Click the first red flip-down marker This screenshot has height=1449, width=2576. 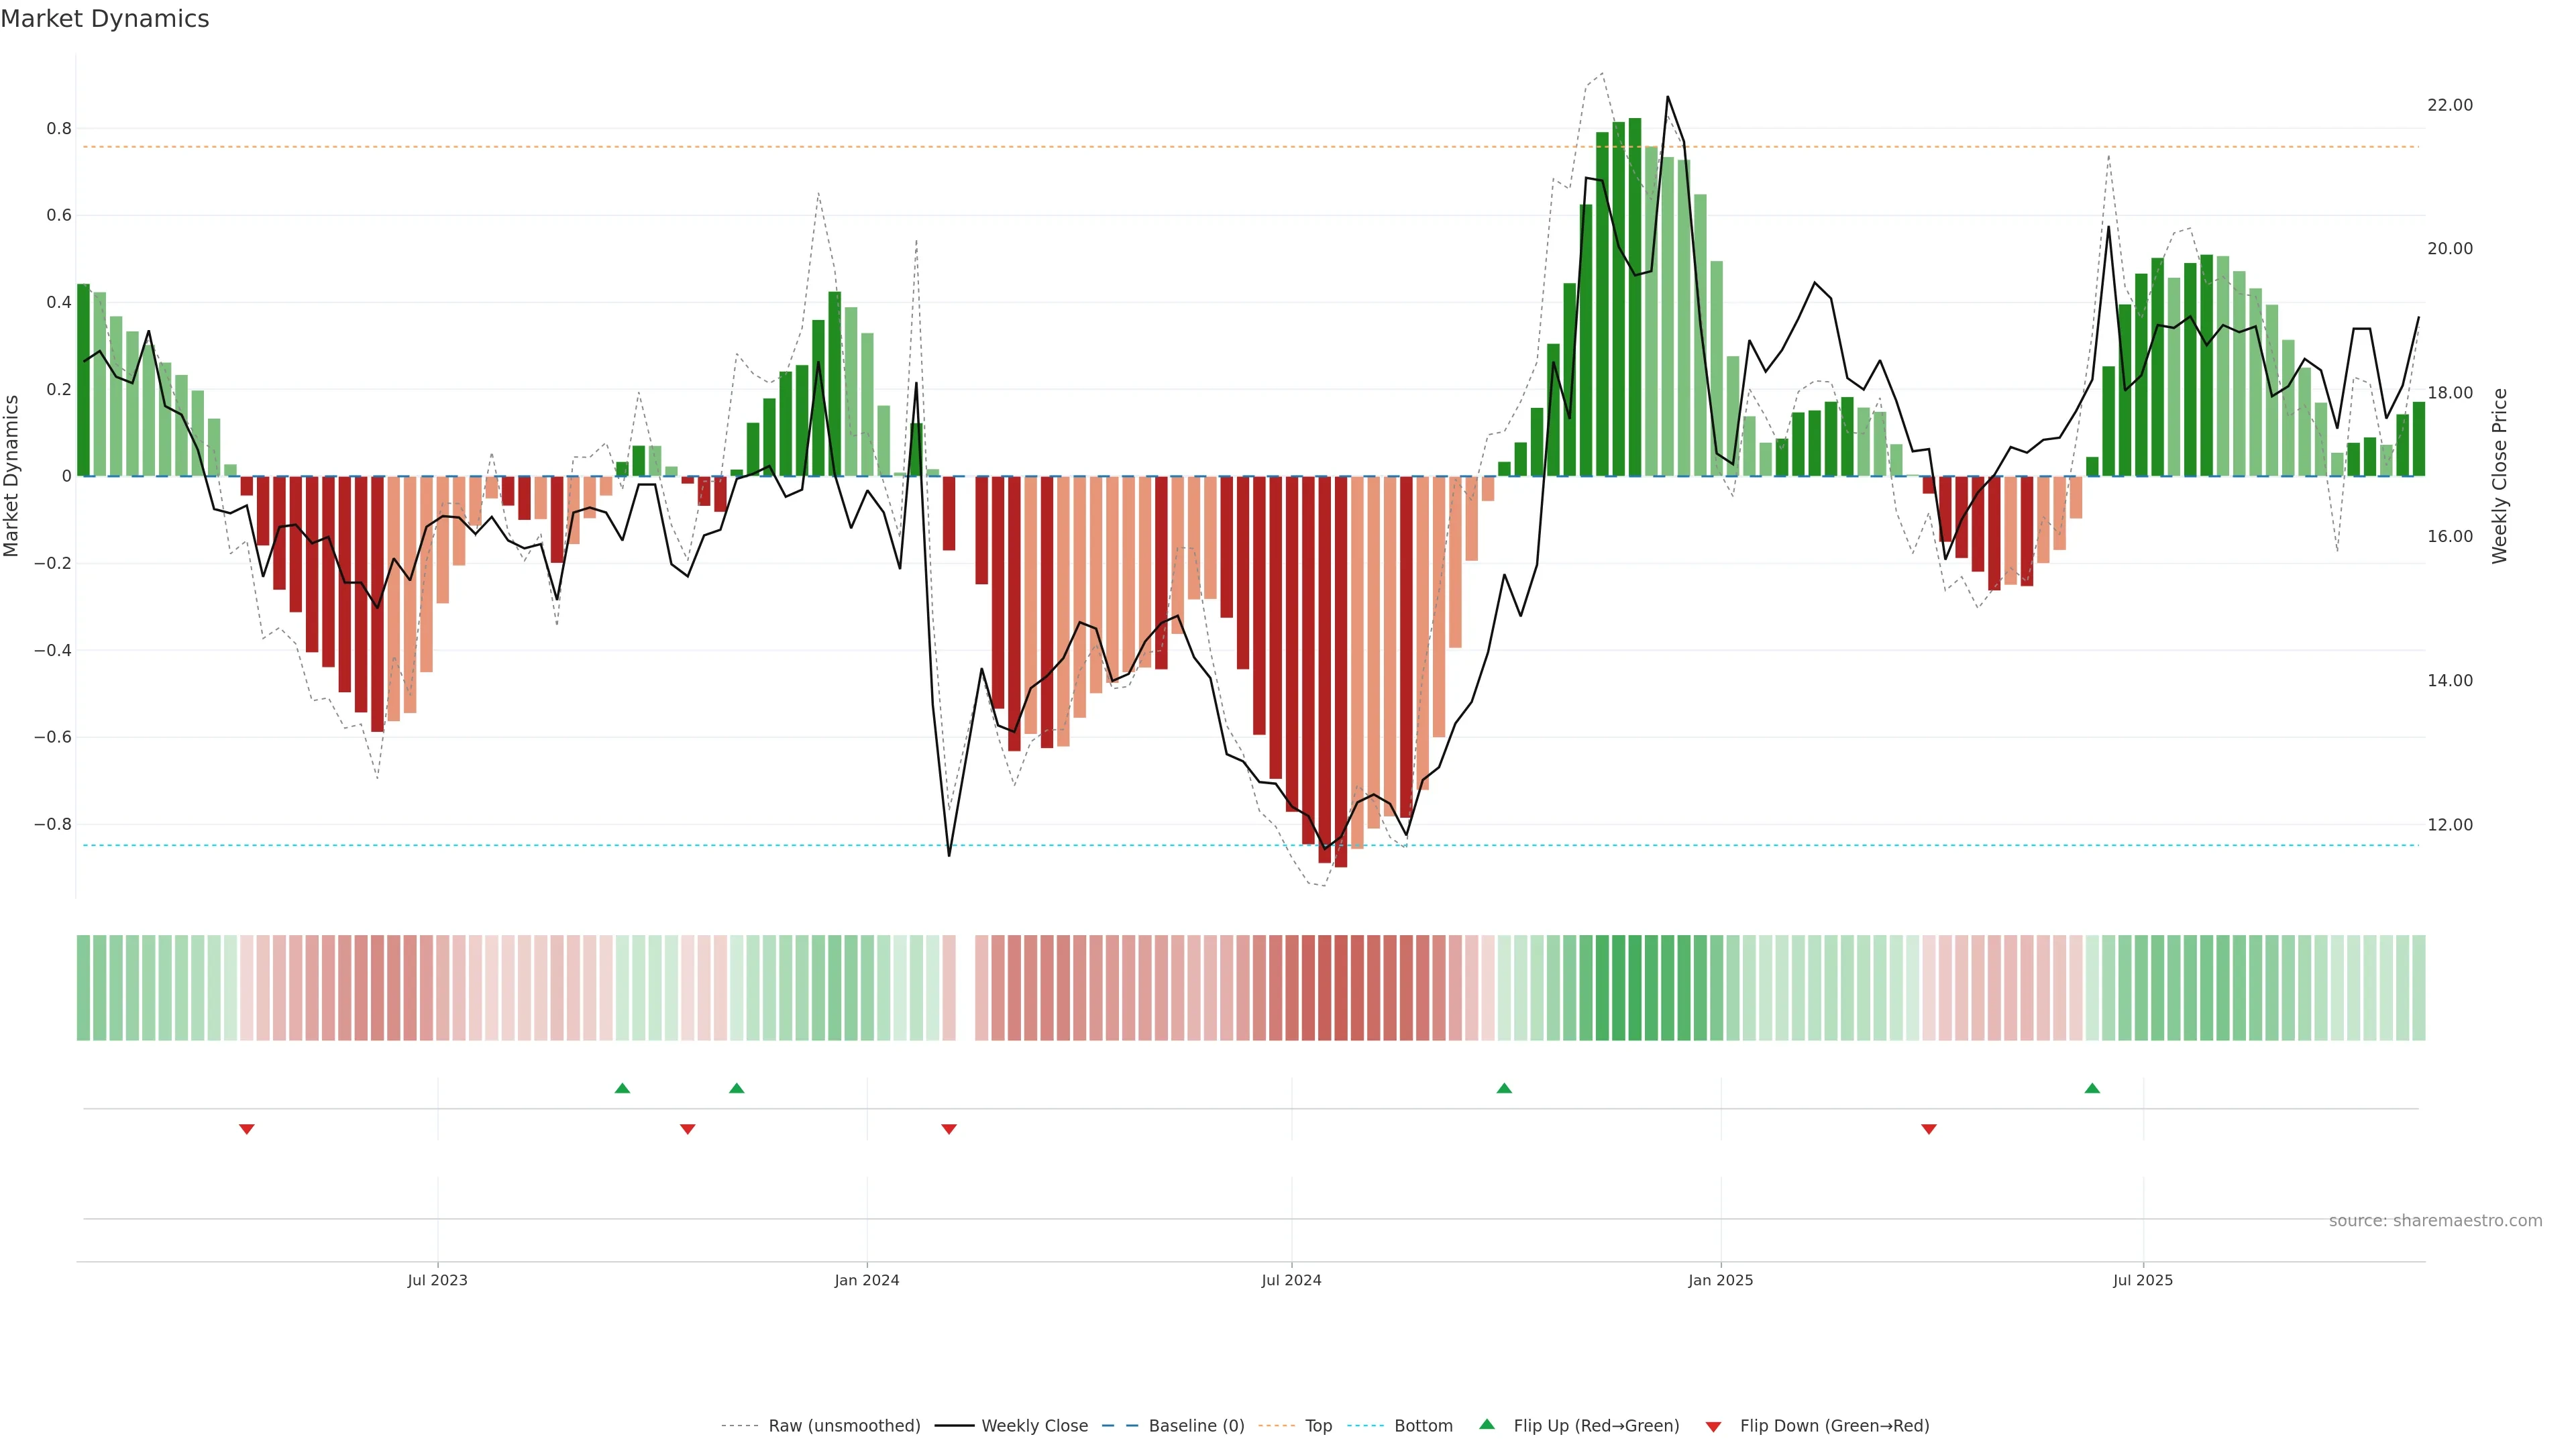click(x=247, y=1129)
